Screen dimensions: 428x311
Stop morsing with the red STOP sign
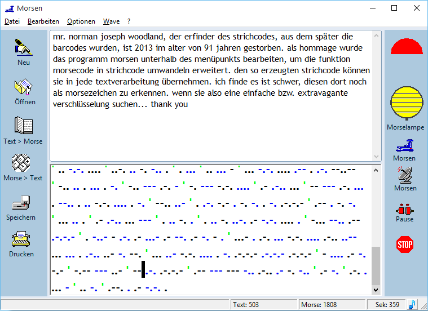click(405, 245)
